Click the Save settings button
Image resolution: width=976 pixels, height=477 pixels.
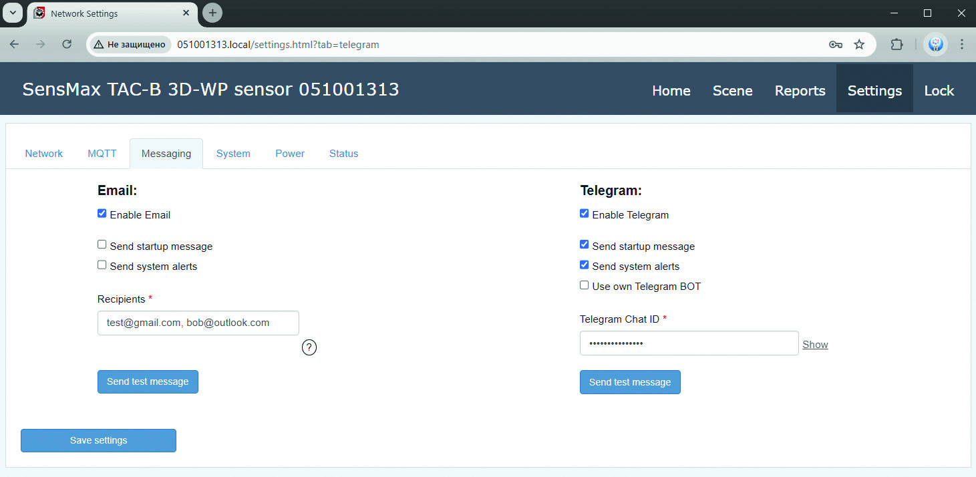click(x=98, y=440)
